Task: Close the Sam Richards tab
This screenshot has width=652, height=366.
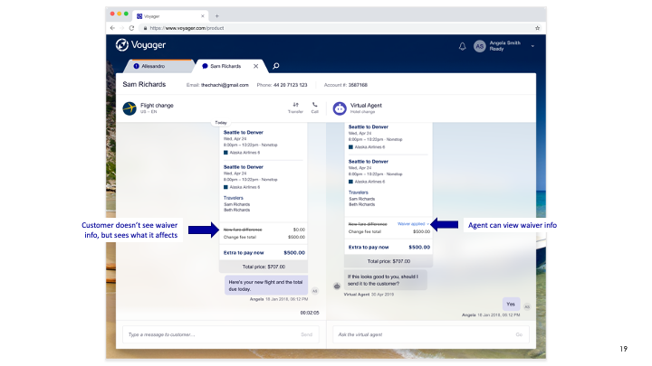Action: coord(255,66)
